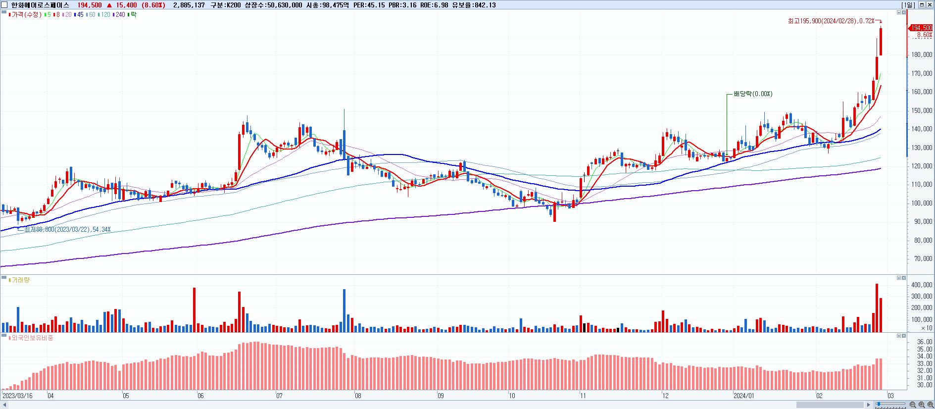Click the 2024/01 date axis label
The height and width of the screenshot is (409, 935).
[744, 396]
